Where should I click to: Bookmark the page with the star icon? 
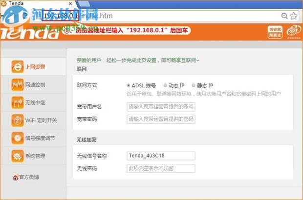[294, 16]
